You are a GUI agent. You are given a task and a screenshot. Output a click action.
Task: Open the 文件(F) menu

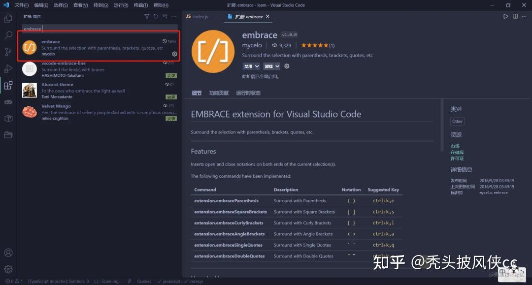pos(21,5)
